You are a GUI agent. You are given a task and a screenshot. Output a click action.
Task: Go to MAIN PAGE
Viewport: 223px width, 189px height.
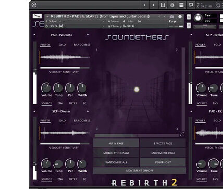tap(116, 143)
